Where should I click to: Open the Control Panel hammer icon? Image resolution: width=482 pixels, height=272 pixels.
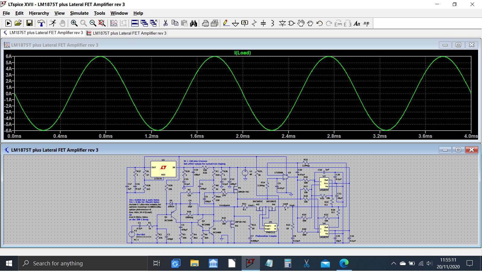click(x=41, y=23)
